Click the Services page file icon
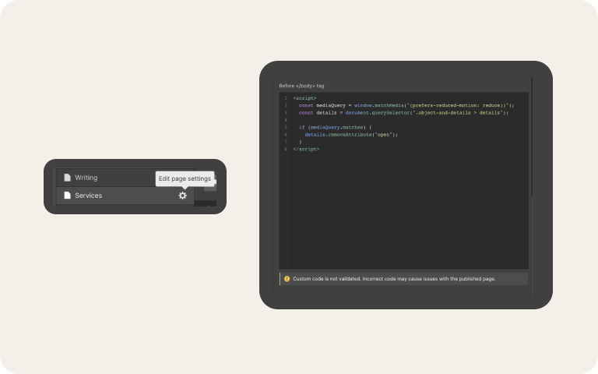598x374 pixels. tap(67, 196)
